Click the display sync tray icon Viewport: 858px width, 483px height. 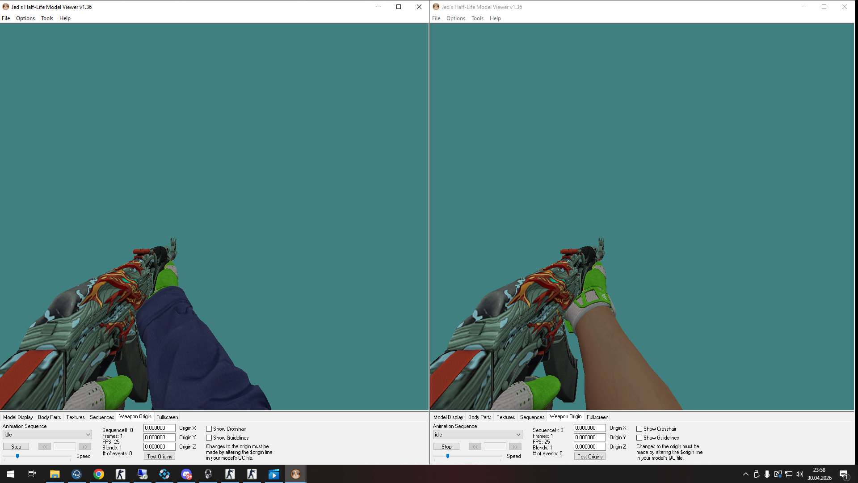(x=778, y=474)
